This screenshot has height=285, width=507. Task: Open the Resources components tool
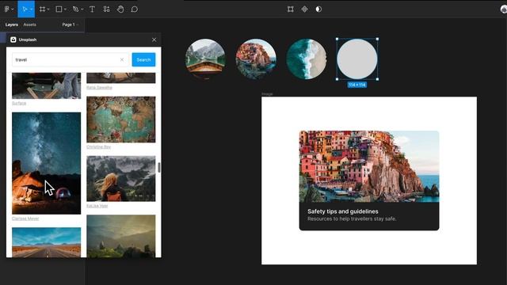click(106, 9)
